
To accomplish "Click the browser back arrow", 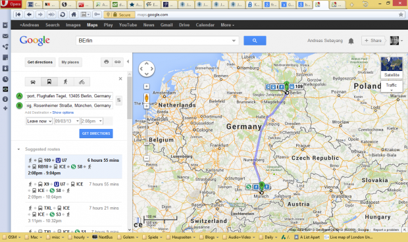I will (x=29, y=14).
